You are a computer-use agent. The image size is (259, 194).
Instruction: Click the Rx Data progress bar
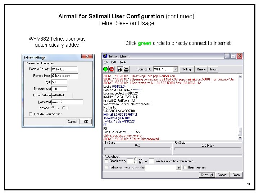pos(208,149)
